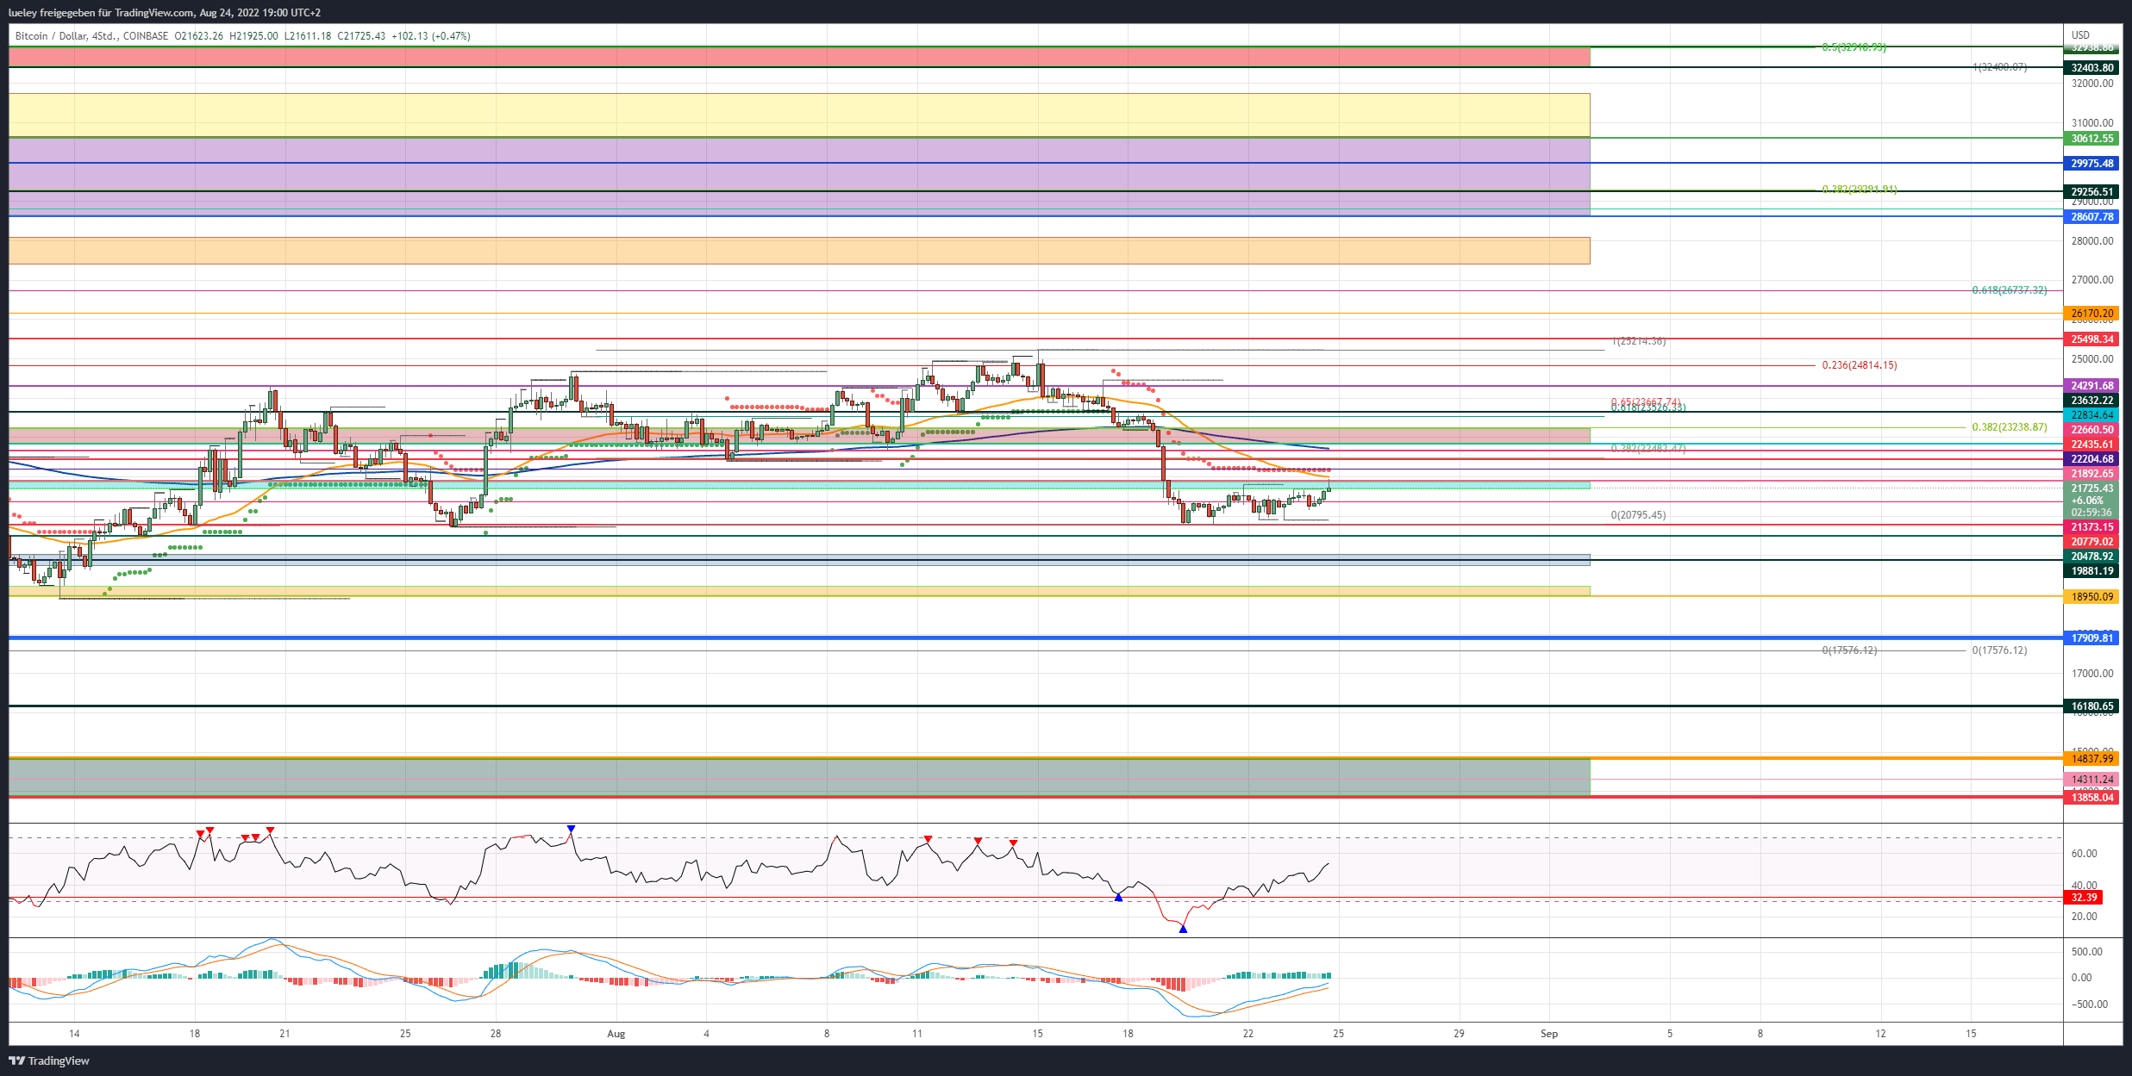Image resolution: width=2132 pixels, height=1076 pixels.
Task: Click the blue arrow marker at RSI low
Action: point(1183,929)
